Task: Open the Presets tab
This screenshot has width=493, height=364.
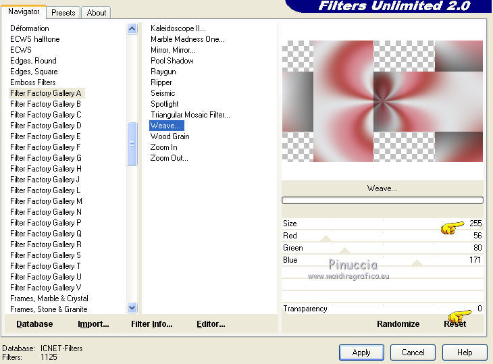Action: (63, 13)
